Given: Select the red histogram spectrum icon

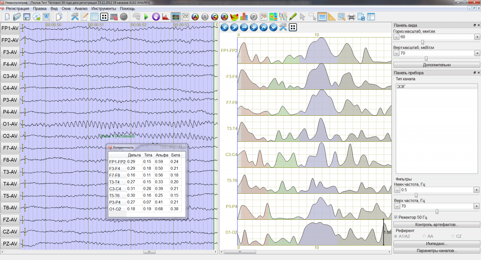Looking at the screenshot, I should pyautogui.click(x=165, y=17).
